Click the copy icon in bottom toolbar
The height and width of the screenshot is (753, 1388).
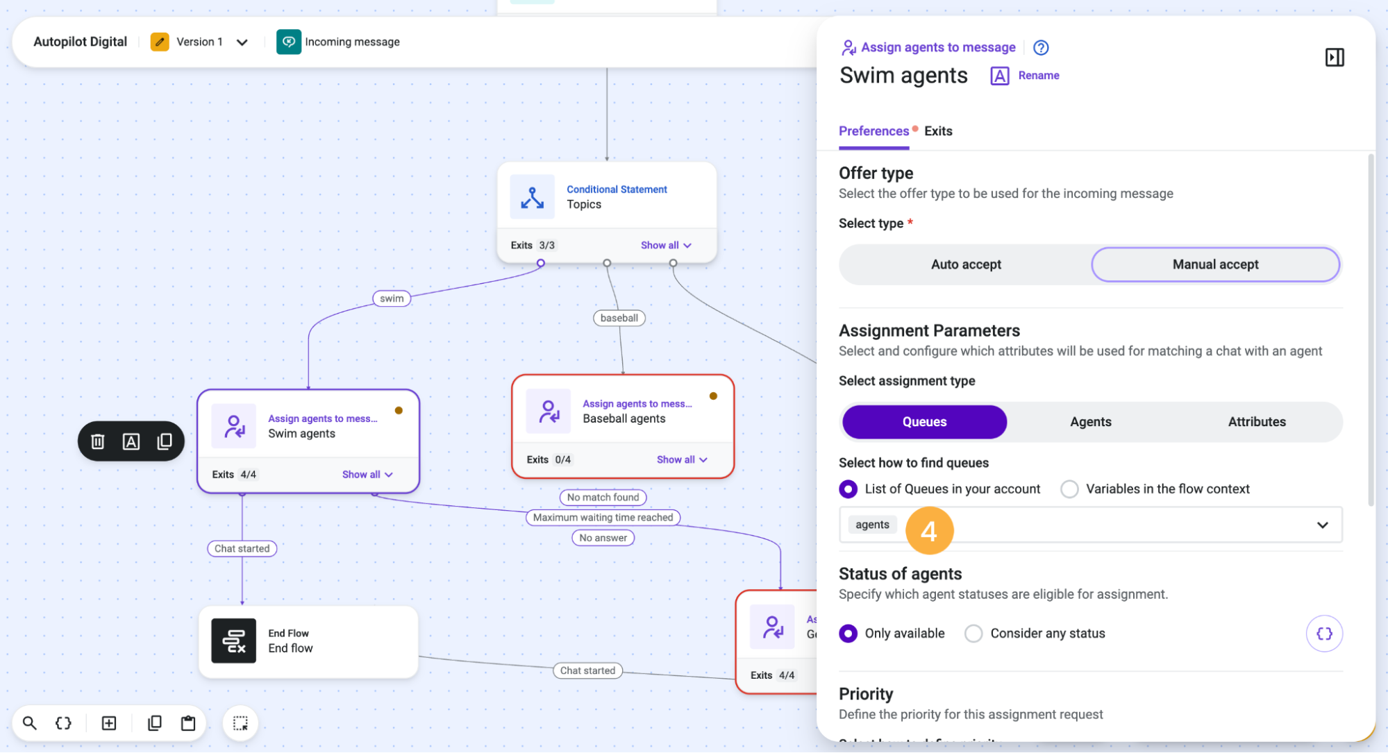155,723
